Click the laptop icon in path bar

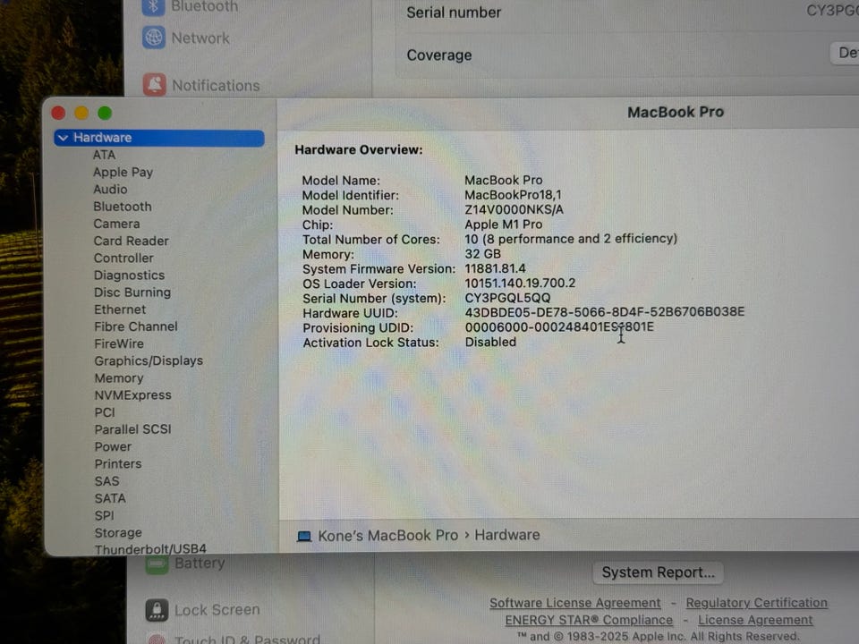coord(304,536)
